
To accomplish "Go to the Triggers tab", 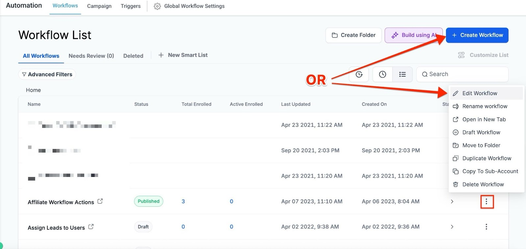I will (x=131, y=6).
